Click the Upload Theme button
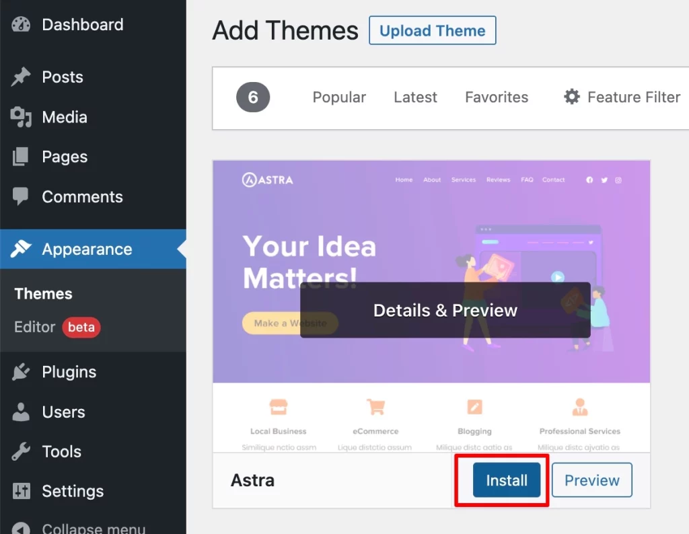Viewport: 689px width, 534px height. coord(432,30)
